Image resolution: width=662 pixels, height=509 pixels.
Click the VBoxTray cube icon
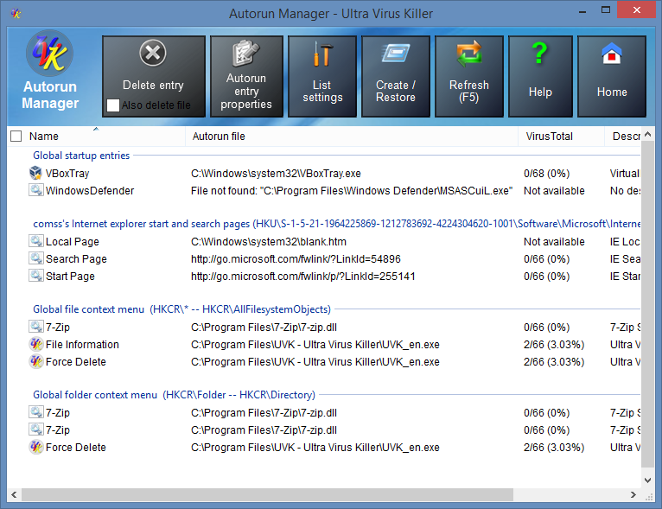coord(35,173)
